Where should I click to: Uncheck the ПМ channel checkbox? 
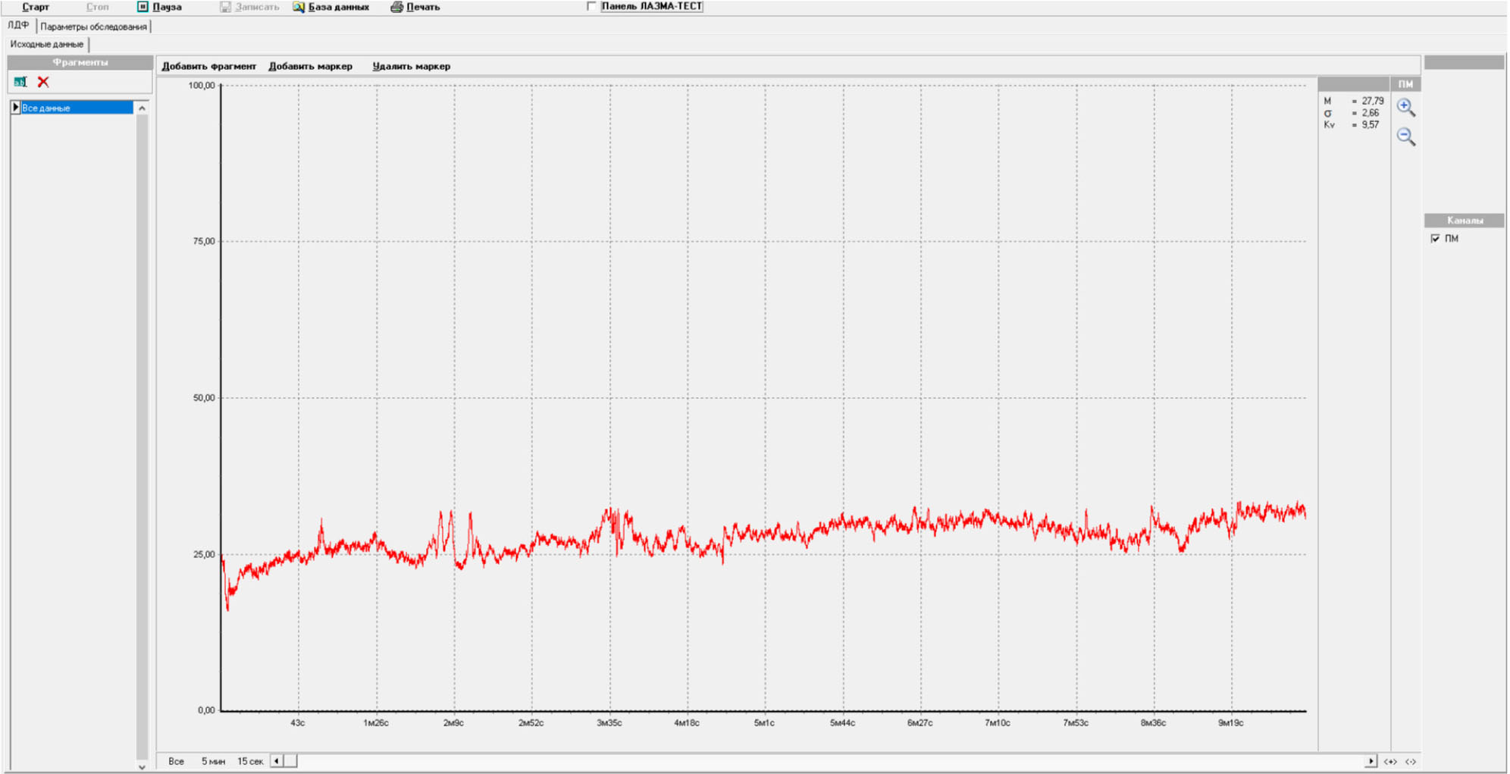(1435, 239)
